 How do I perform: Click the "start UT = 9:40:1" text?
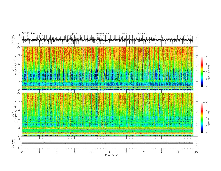tap(135, 34)
